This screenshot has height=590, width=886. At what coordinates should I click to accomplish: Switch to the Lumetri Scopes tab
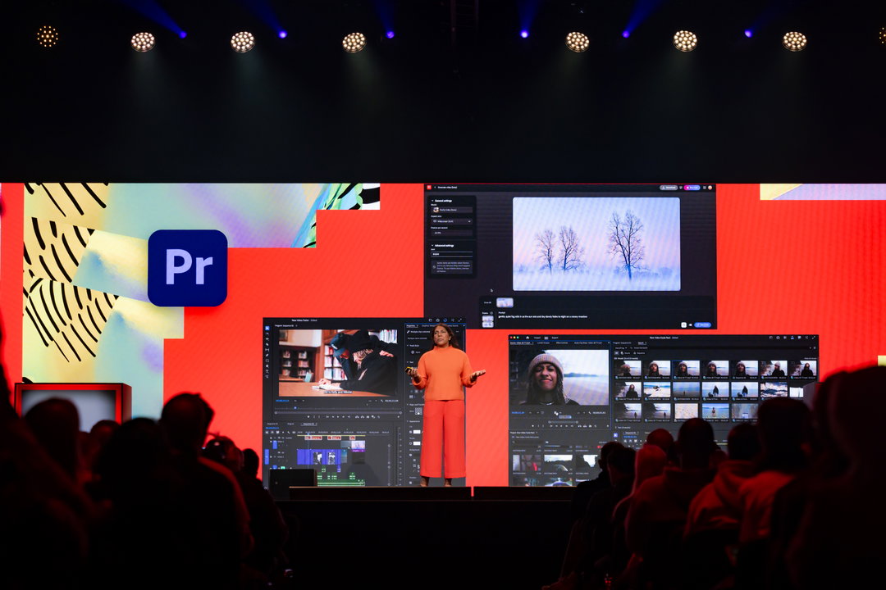coord(544,343)
